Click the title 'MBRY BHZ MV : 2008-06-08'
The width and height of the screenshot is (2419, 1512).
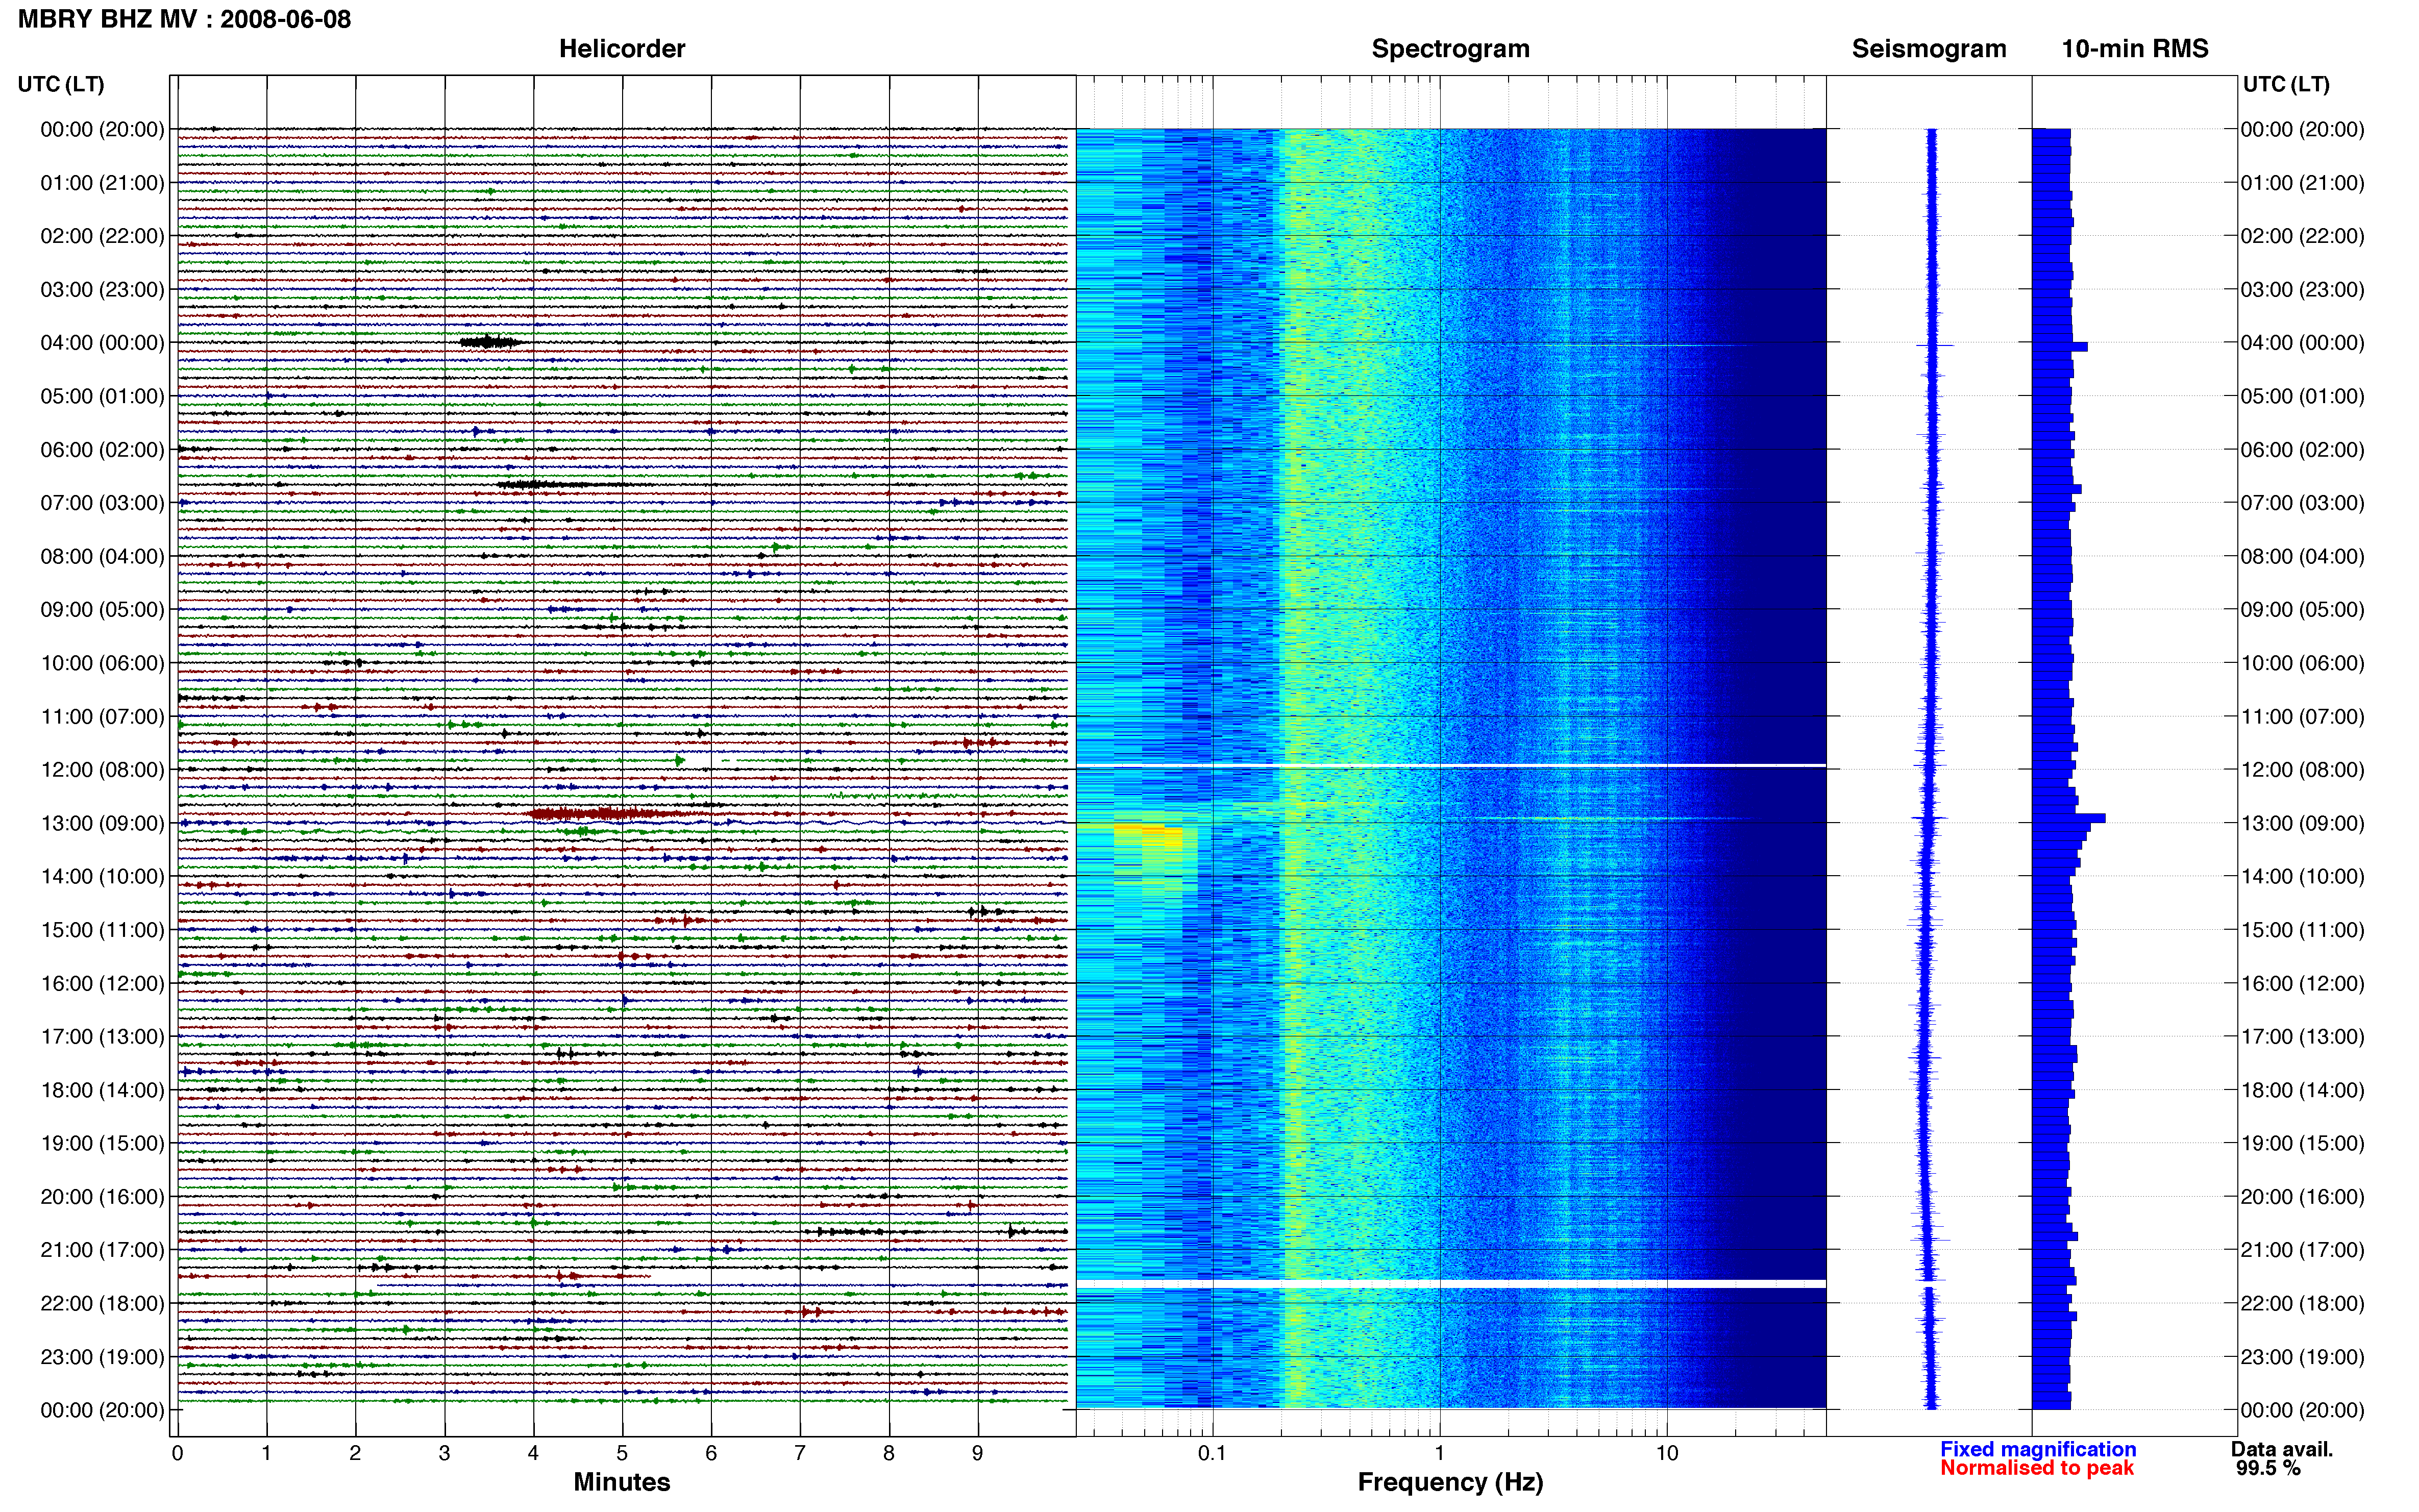click(184, 19)
